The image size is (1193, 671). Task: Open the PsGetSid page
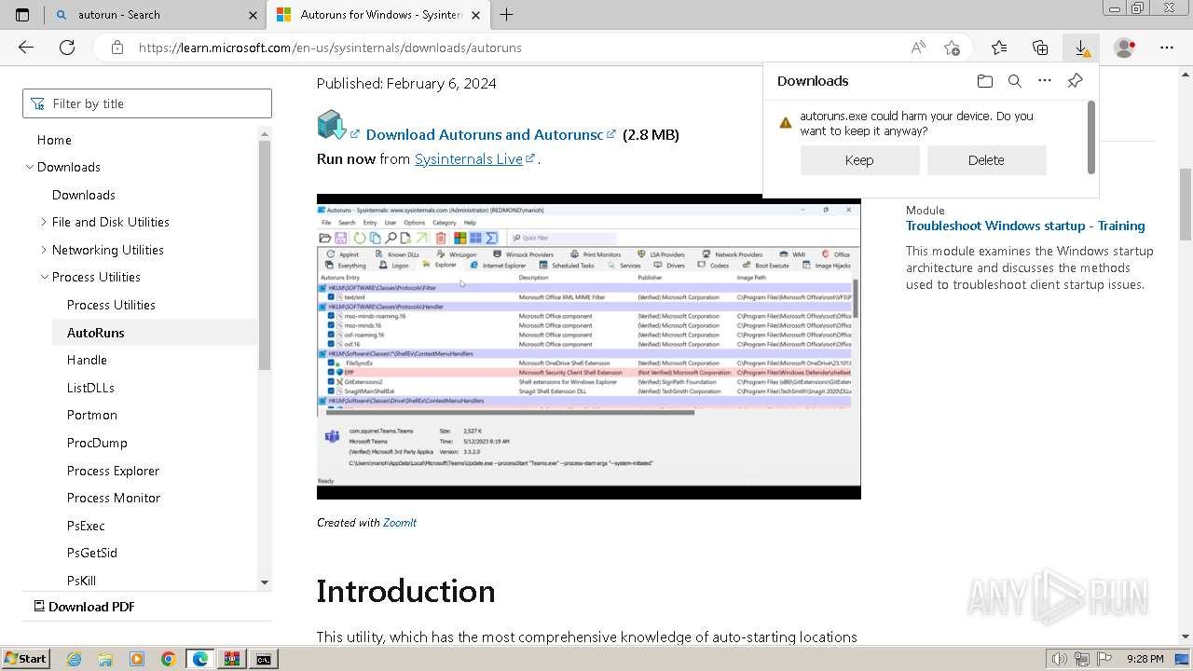[x=92, y=553]
